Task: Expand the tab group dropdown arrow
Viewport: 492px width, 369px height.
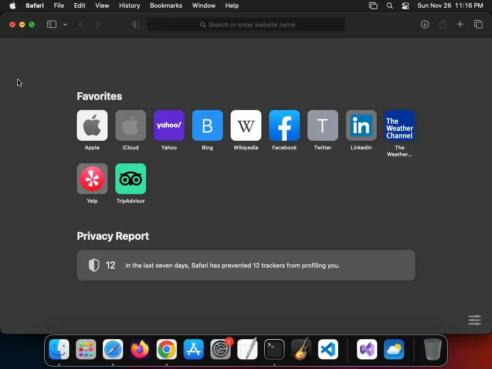Action: tap(65, 25)
